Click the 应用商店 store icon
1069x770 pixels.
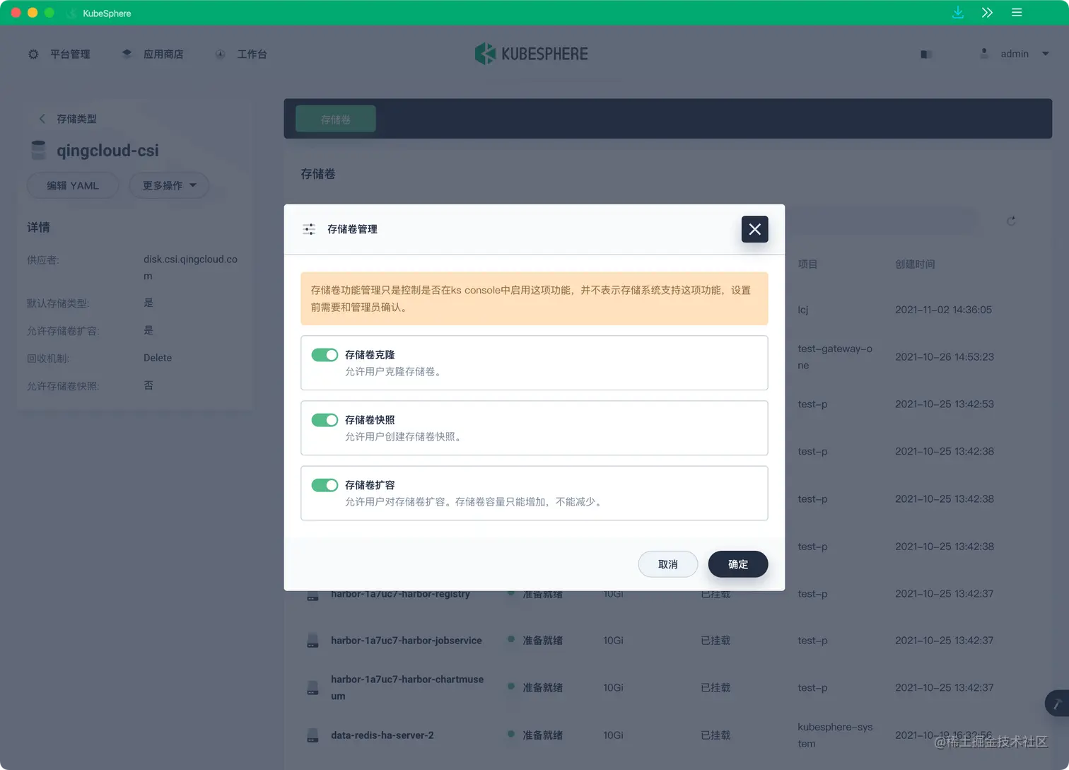[x=127, y=54]
